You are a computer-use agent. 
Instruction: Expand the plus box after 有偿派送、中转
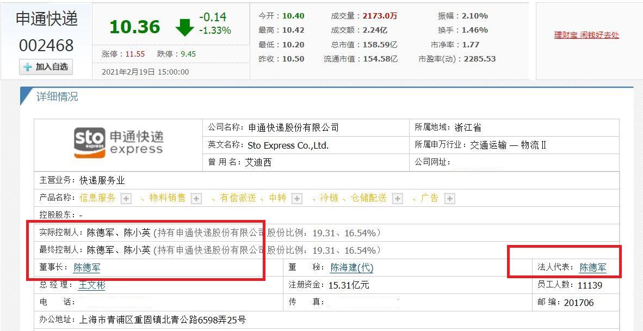coord(297,199)
